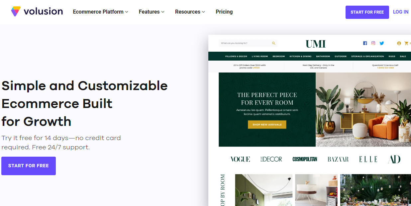This screenshot has height=206, width=411.
Task: Expand the Resources dropdown
Action: 189,12
